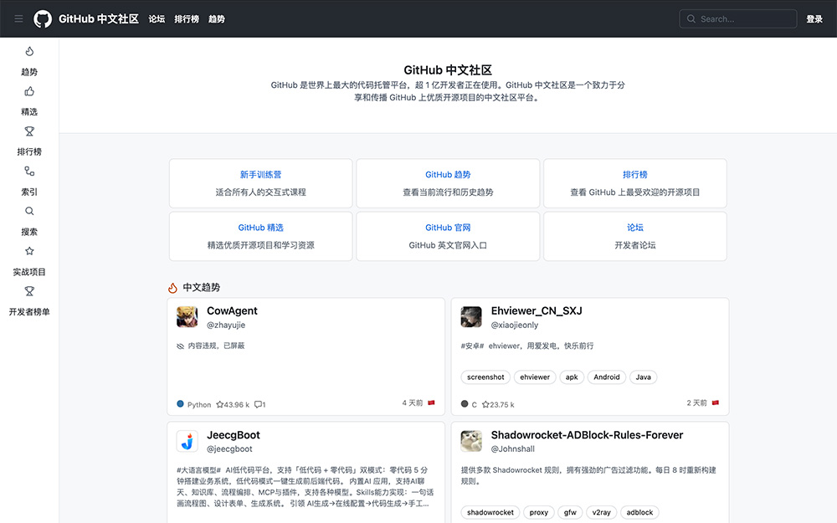The width and height of the screenshot is (837, 523).
Task: Open the JeecgBoot repository title
Action: 234,435
